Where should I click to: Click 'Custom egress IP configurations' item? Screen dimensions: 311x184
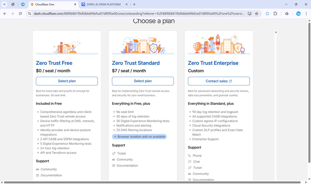(x=215, y=121)
